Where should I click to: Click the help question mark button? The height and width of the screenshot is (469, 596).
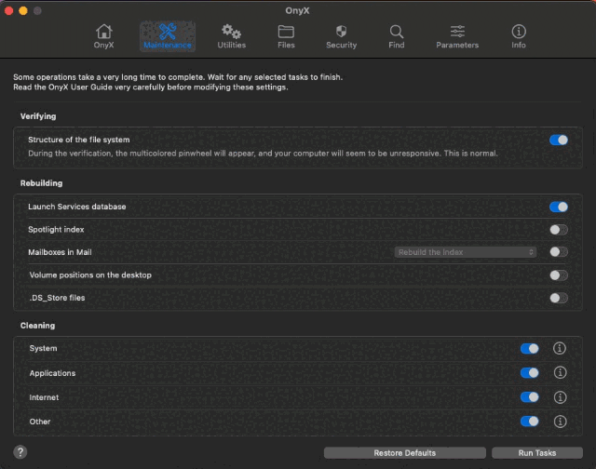point(20,452)
